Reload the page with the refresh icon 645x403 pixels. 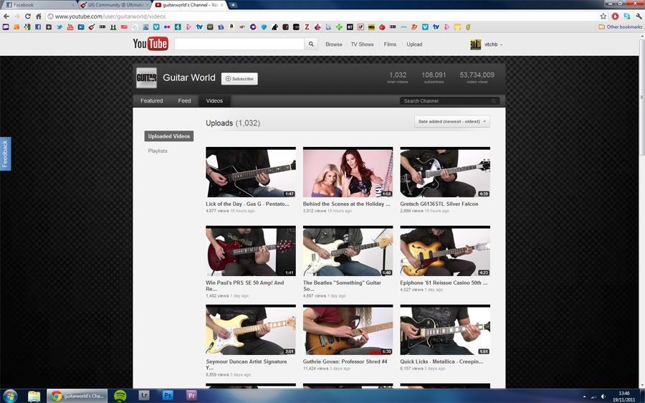click(27, 16)
